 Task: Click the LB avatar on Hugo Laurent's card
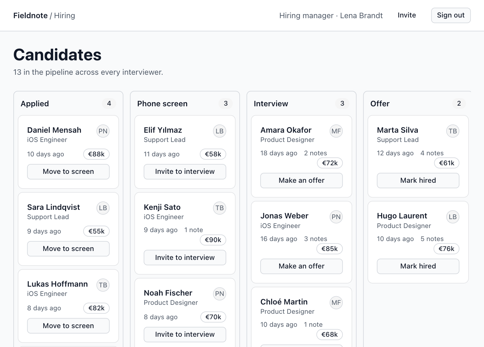click(452, 217)
